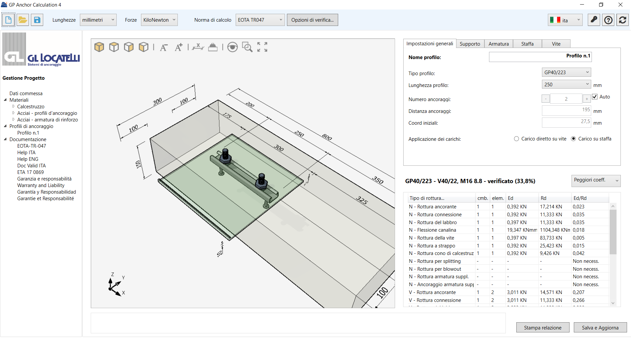Image resolution: width=631 pixels, height=338 pixels.
Task: Expand Acciai - armatura di rinforzo node
Action: click(13, 119)
